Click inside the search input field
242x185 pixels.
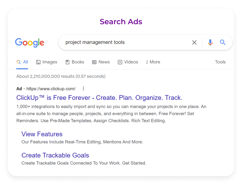pos(114,42)
